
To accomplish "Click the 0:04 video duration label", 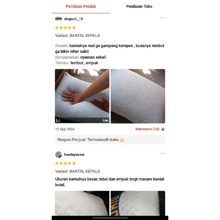I will pyautogui.click(x=105, y=120).
